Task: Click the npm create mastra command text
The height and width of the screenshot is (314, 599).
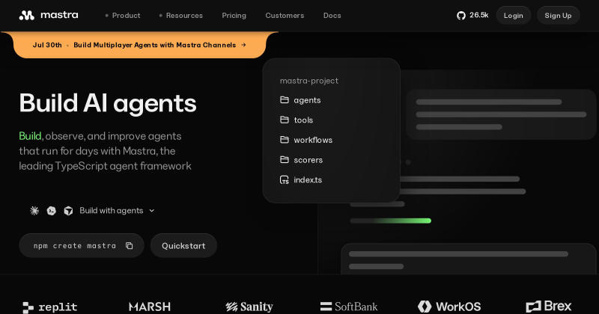Action: 75,246
